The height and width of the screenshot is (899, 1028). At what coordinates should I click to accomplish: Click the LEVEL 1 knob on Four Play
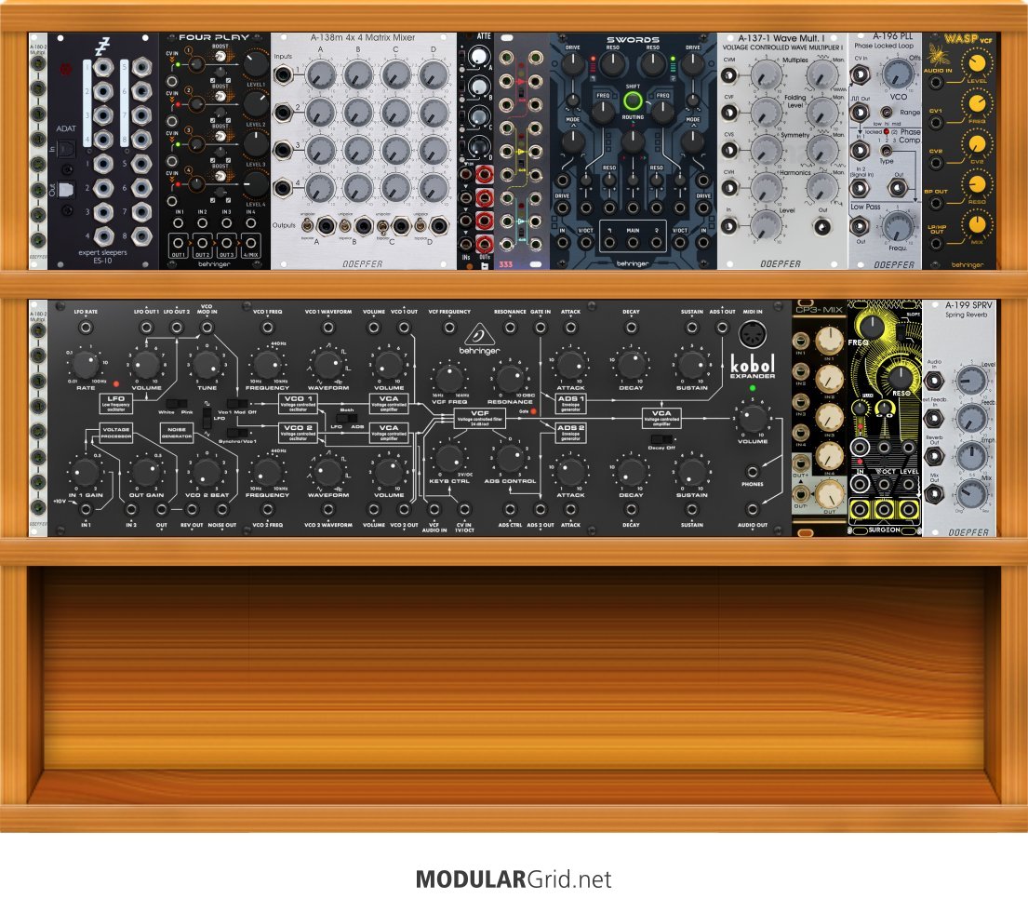(x=256, y=63)
